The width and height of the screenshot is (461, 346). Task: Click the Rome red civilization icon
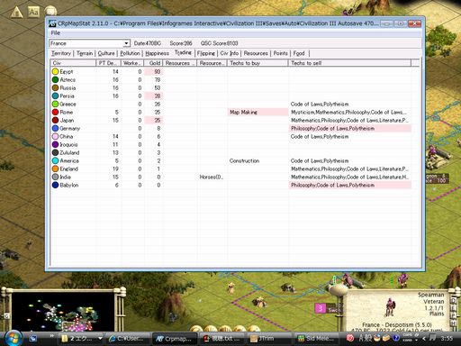(55, 112)
